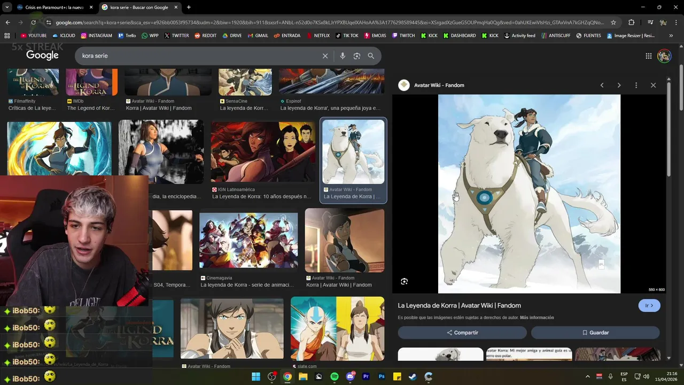The width and height of the screenshot is (684, 385).
Task: Open three-dot options in image preview
Action: pos(636,85)
